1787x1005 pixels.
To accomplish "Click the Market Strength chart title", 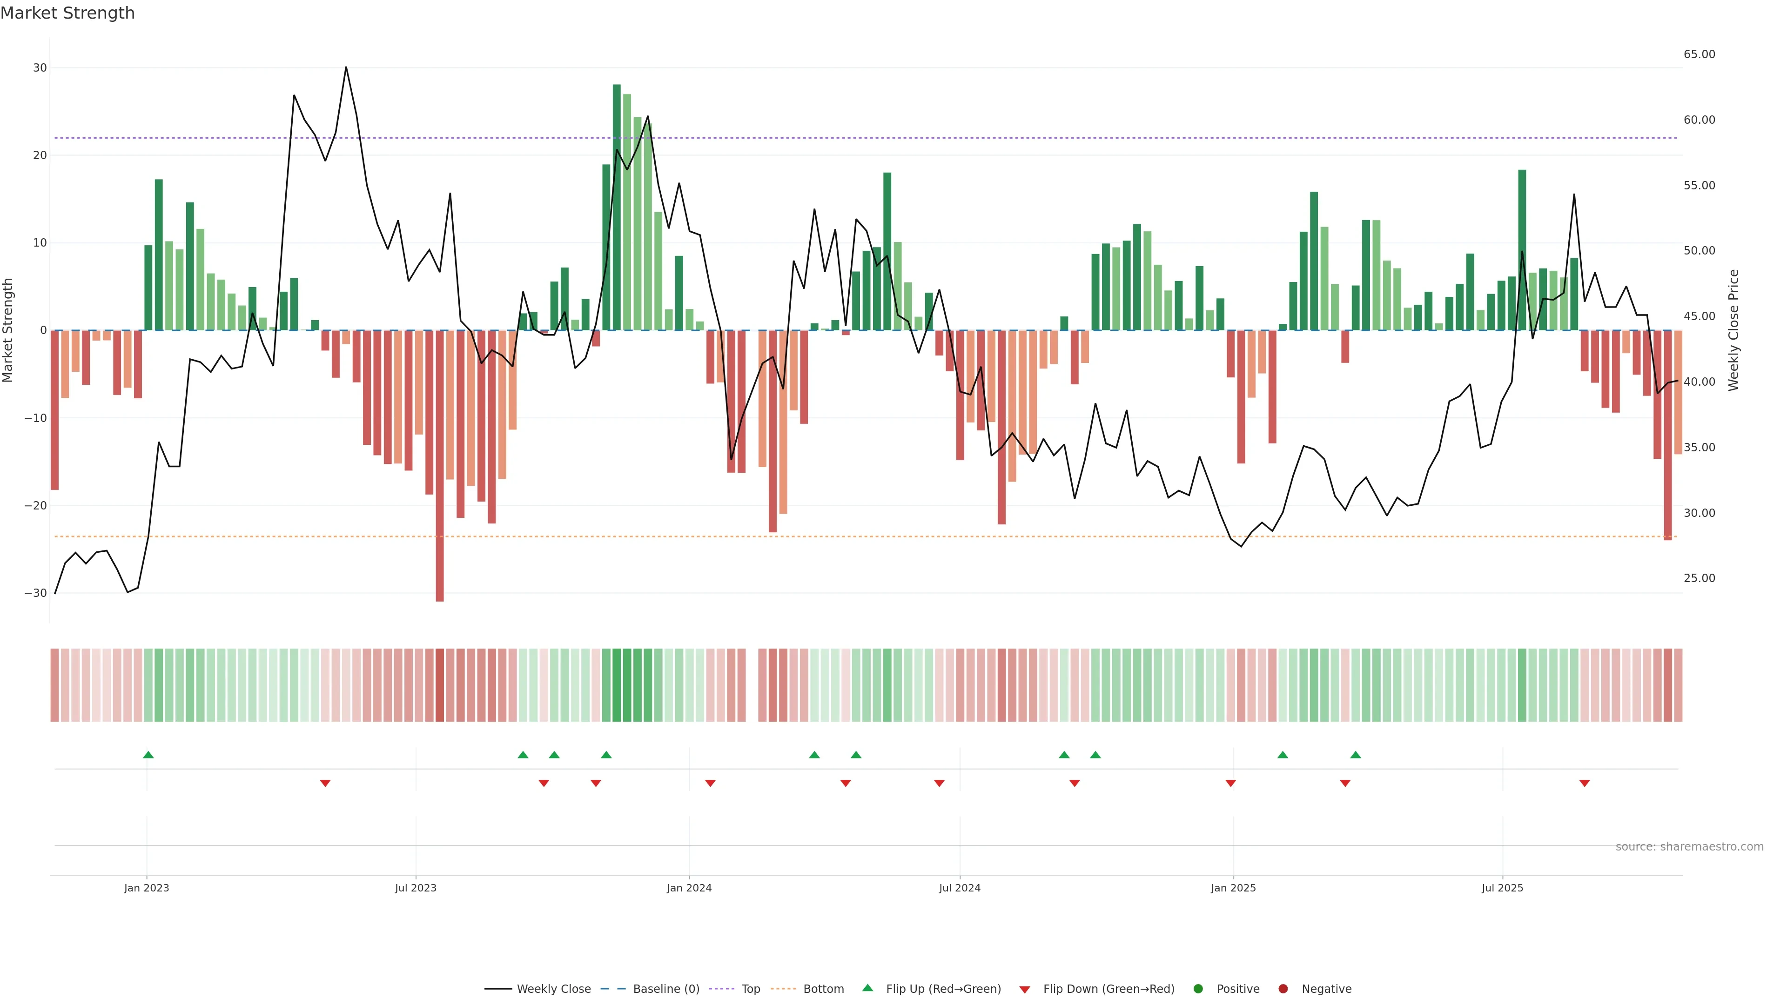I will tap(67, 13).
